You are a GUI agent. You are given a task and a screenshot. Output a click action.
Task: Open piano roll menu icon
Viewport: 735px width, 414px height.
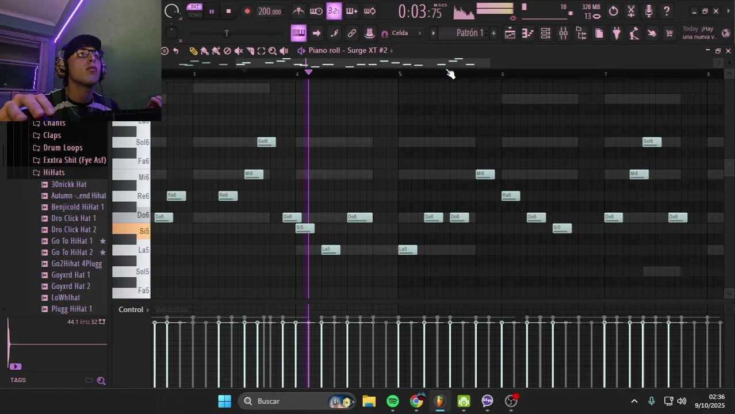coord(164,51)
